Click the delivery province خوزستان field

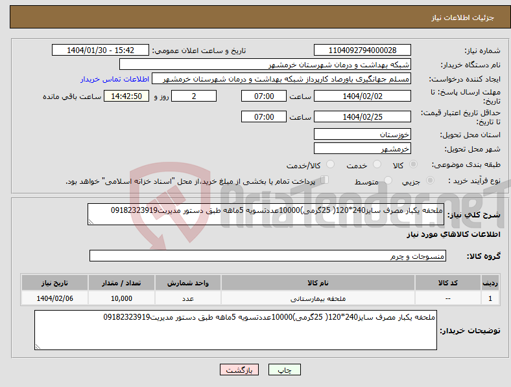[x=362, y=134]
